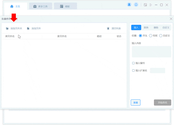Open the user account avatar icon
This screenshot has height=125, width=174.
click(x=129, y=5)
